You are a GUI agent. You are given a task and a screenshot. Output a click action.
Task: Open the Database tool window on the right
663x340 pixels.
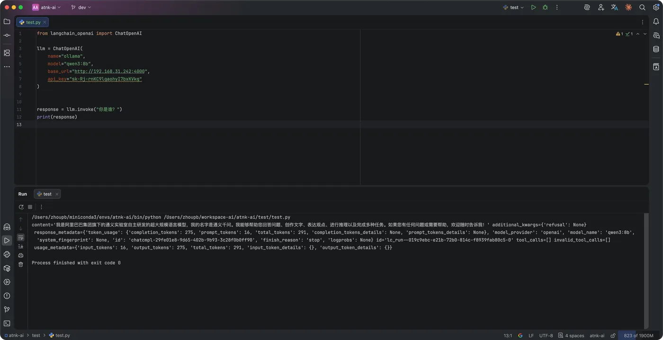tap(656, 49)
